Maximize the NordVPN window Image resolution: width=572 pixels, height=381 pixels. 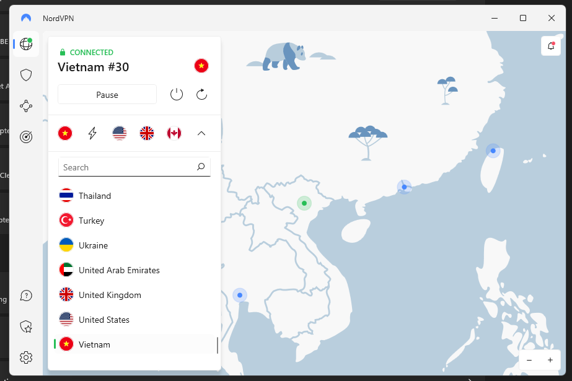[523, 18]
